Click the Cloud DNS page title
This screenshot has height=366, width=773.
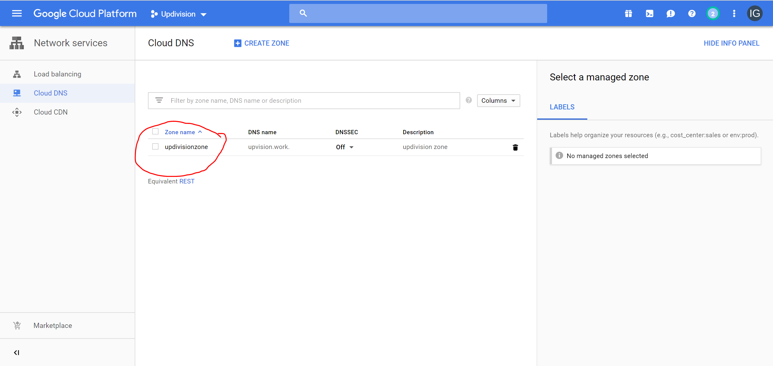(171, 43)
